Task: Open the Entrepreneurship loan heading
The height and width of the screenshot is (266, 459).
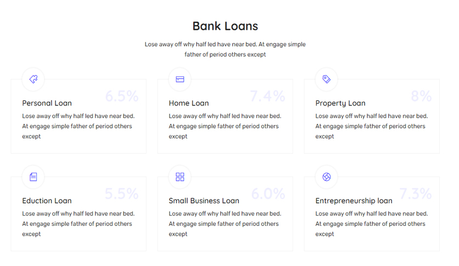Action: point(354,201)
